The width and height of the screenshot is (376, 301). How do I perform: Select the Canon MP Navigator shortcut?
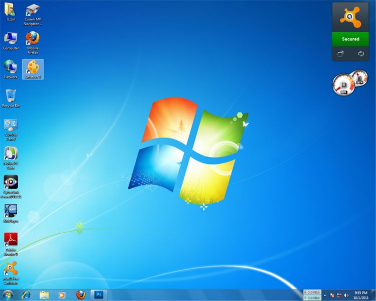click(x=33, y=15)
